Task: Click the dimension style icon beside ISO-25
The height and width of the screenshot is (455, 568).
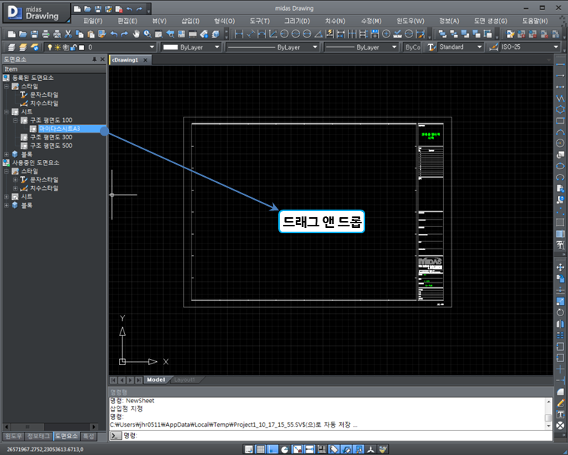Action: coord(493,47)
